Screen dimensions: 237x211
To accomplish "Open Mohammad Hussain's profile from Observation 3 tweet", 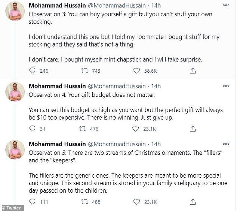I will coord(57,6).
